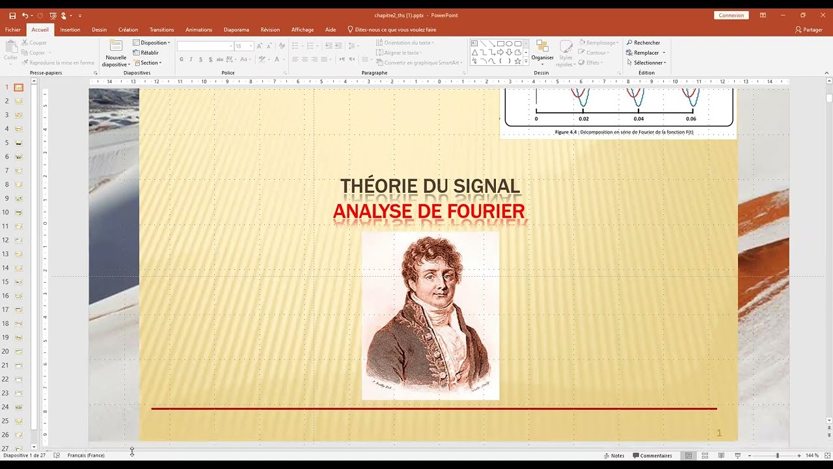
Task: Collapse the ribbon with the chevron arrow
Action: click(826, 73)
